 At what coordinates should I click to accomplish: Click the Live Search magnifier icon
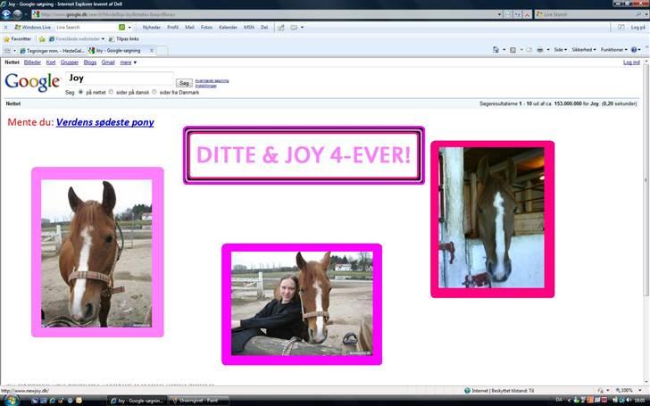click(638, 14)
